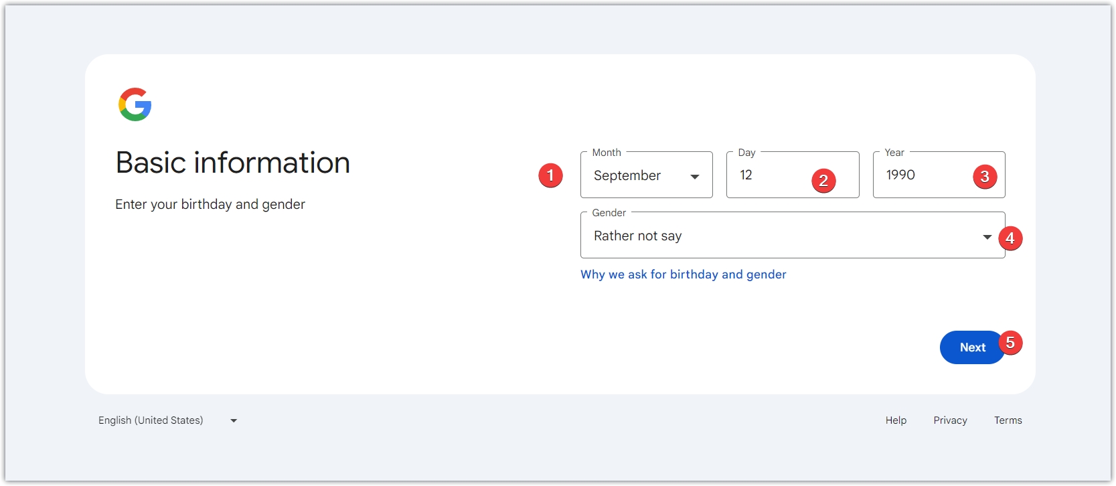
Task: Click the red numbered marker 3
Action: click(x=984, y=177)
